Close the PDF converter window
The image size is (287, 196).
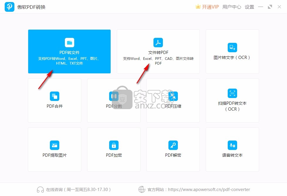point(279,7)
